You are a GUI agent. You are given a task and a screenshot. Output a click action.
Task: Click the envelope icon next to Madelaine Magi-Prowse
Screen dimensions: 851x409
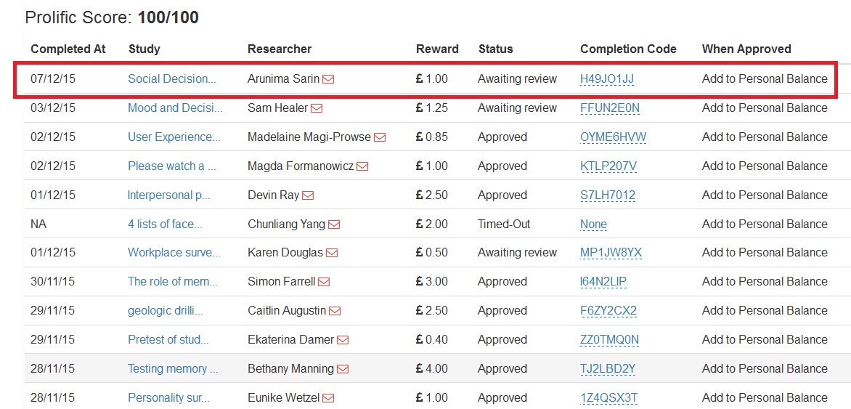click(380, 137)
